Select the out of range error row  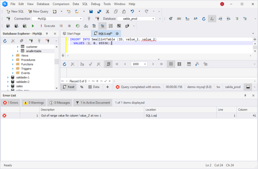(x=129, y=116)
